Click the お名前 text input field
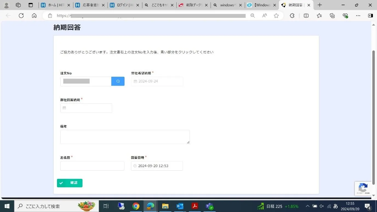The image size is (377, 212). click(92, 166)
